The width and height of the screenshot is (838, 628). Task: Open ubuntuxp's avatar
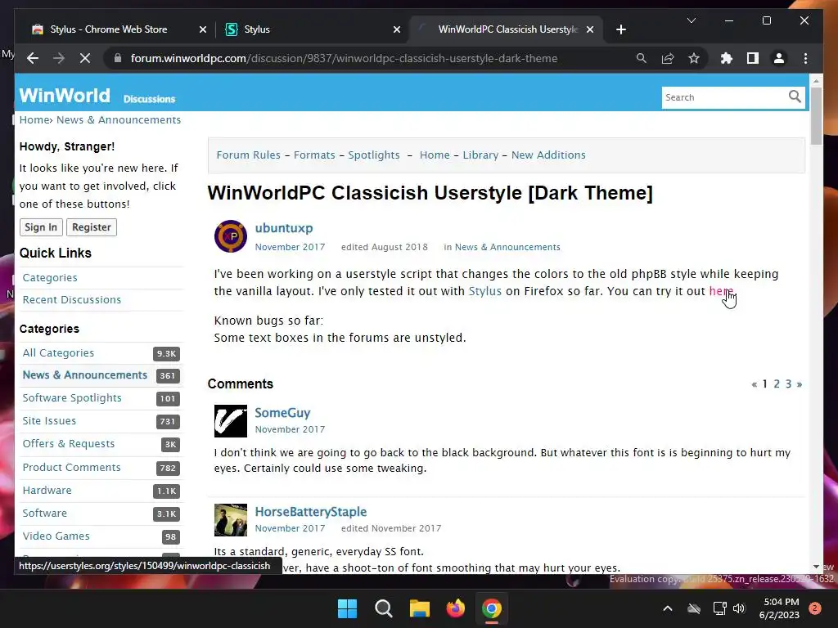click(230, 236)
